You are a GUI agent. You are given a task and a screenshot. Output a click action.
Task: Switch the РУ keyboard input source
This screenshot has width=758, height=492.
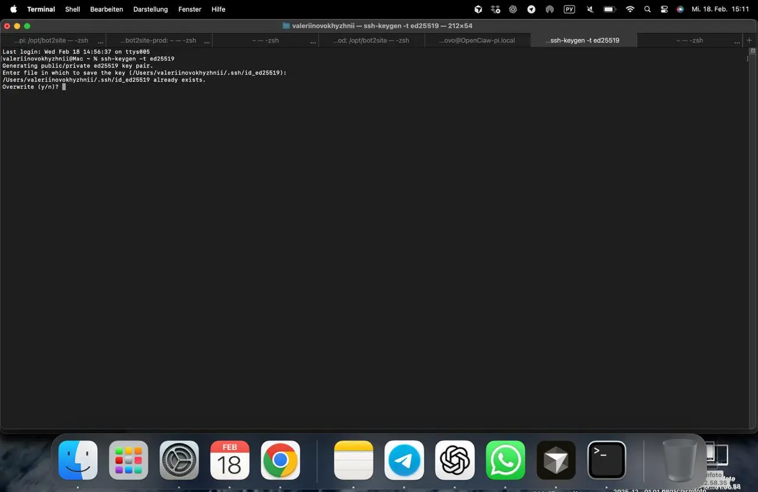tap(569, 9)
